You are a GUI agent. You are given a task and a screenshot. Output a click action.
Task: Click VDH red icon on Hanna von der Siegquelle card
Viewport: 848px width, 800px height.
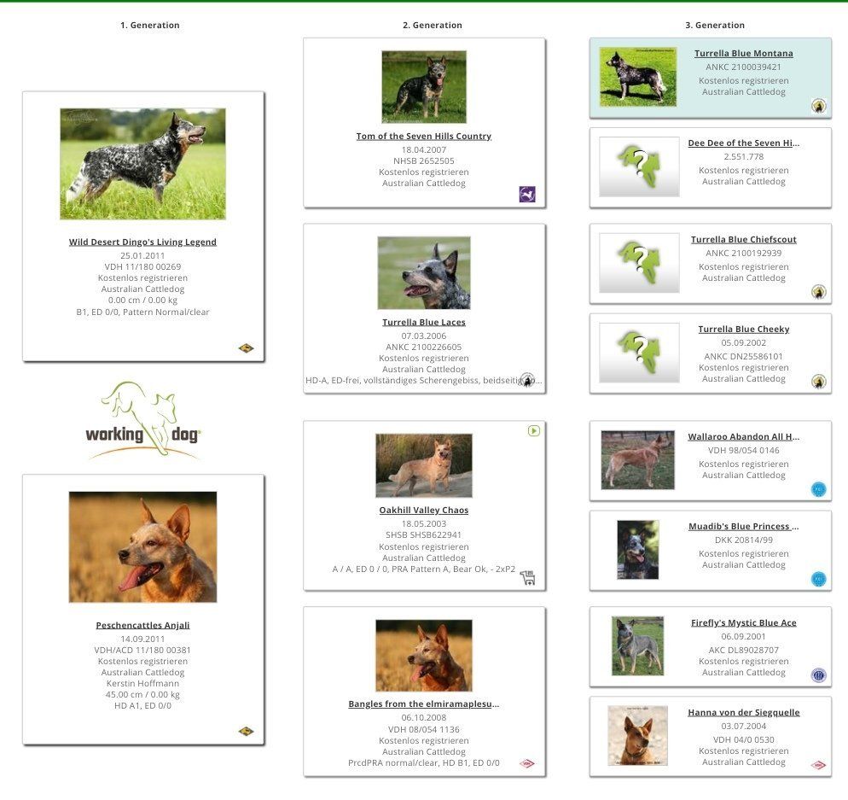click(819, 765)
